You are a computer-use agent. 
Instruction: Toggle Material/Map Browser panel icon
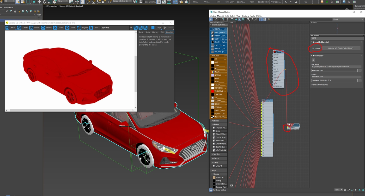pos(261,19)
